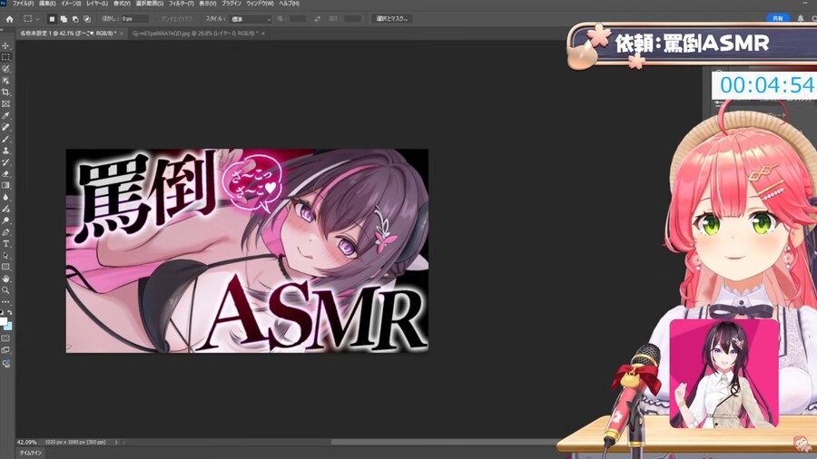
Task: Swap width and height icon
Action: 318,19
